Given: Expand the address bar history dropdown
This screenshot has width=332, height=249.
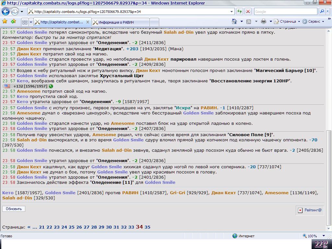Looking at the screenshot, I should click(232, 12).
